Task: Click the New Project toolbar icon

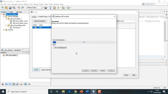Action: click(x=6, y=8)
